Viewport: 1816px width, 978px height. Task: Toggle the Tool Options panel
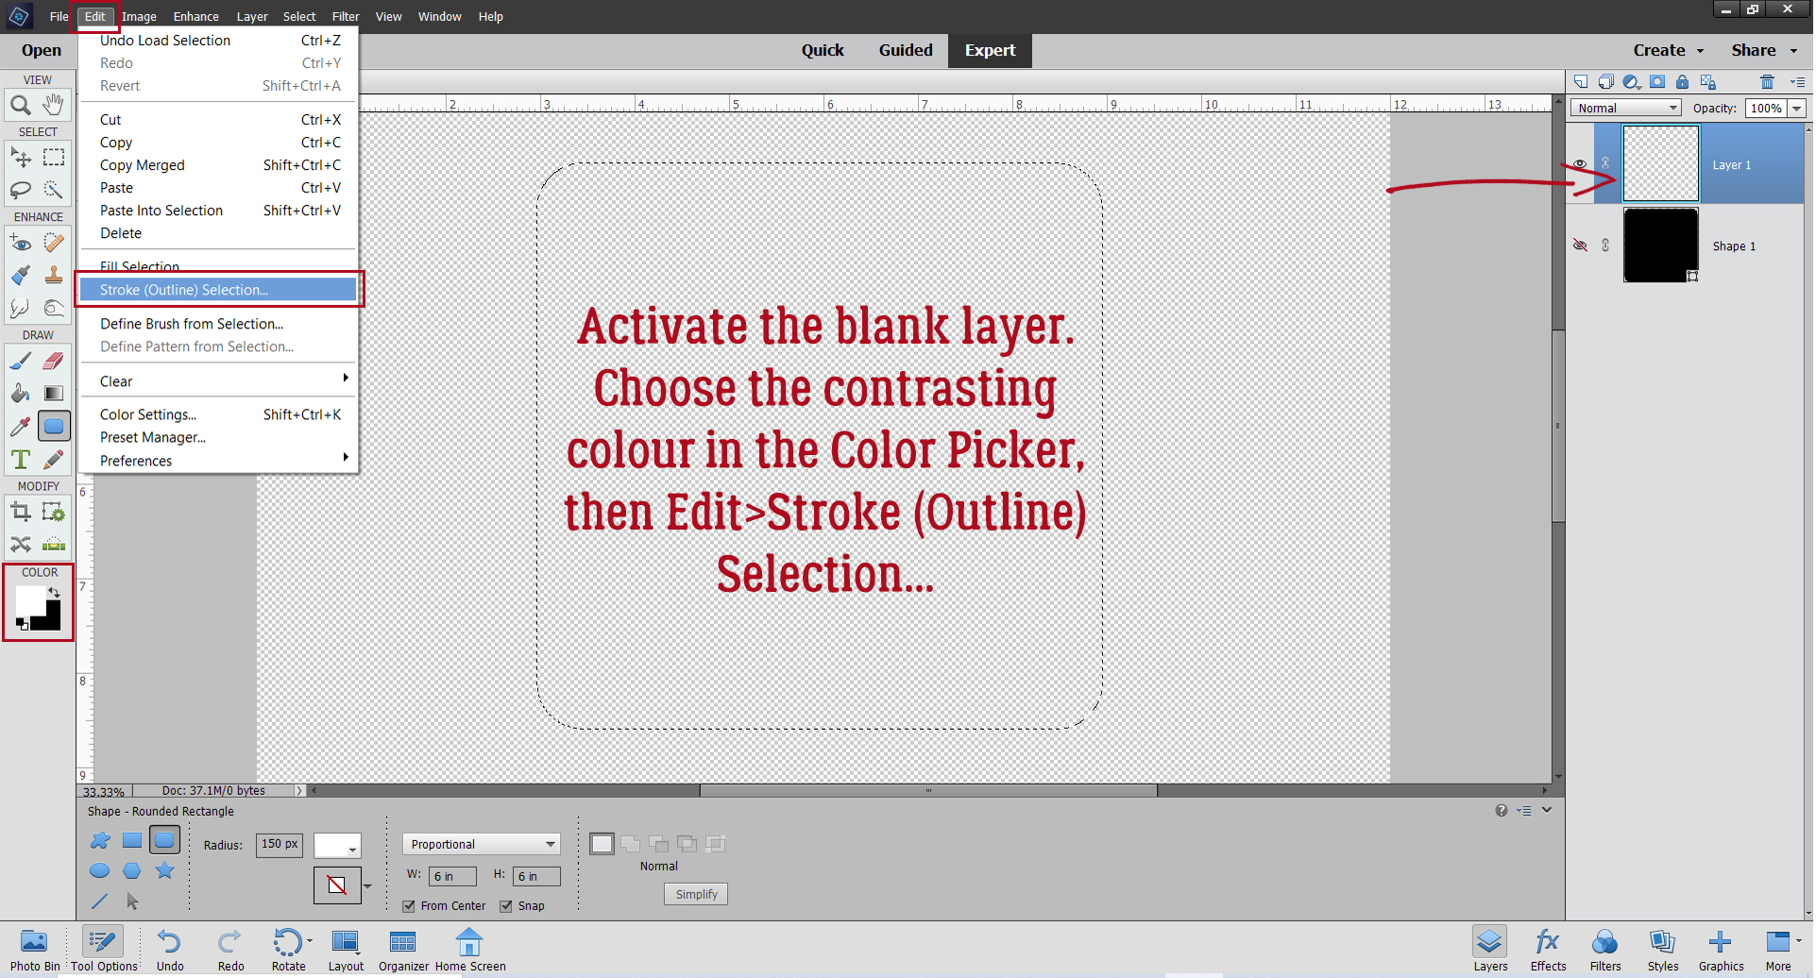104,949
